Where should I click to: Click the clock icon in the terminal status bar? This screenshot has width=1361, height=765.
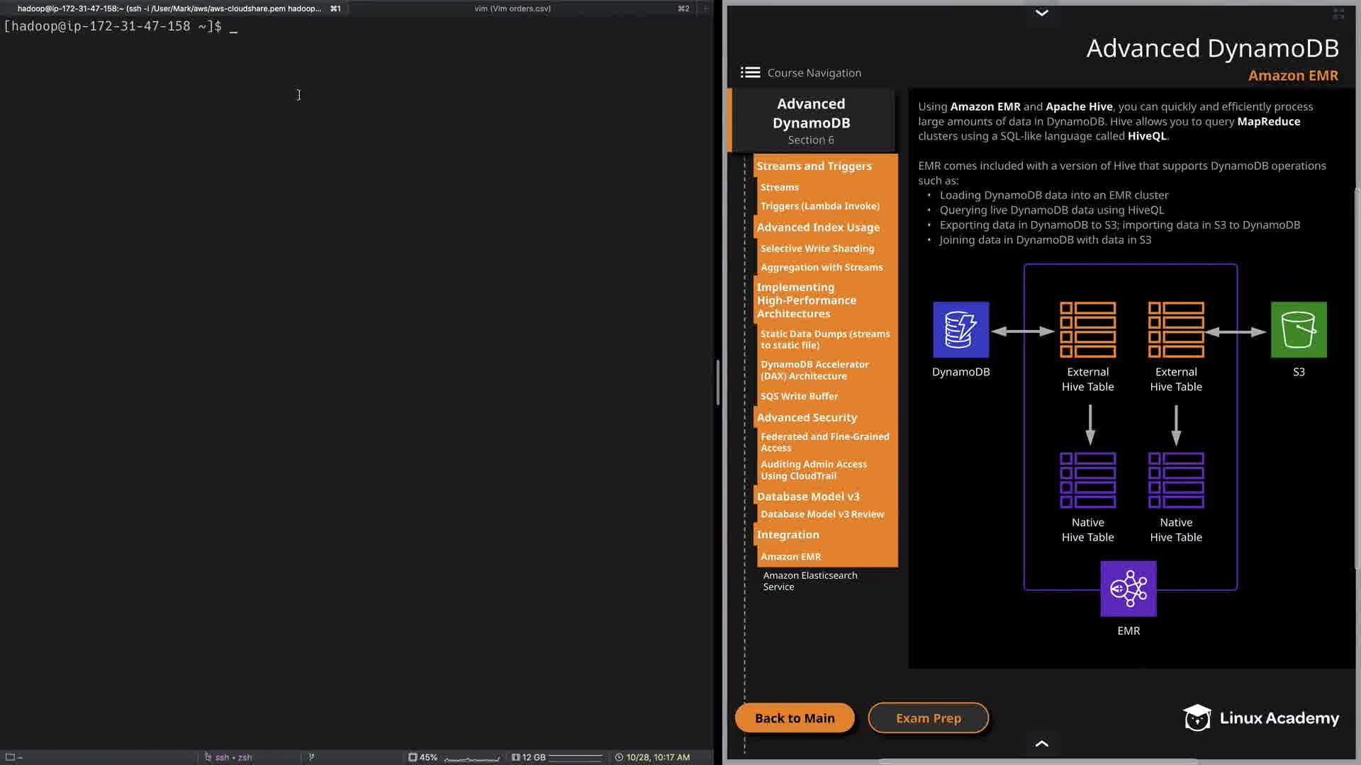(x=619, y=757)
